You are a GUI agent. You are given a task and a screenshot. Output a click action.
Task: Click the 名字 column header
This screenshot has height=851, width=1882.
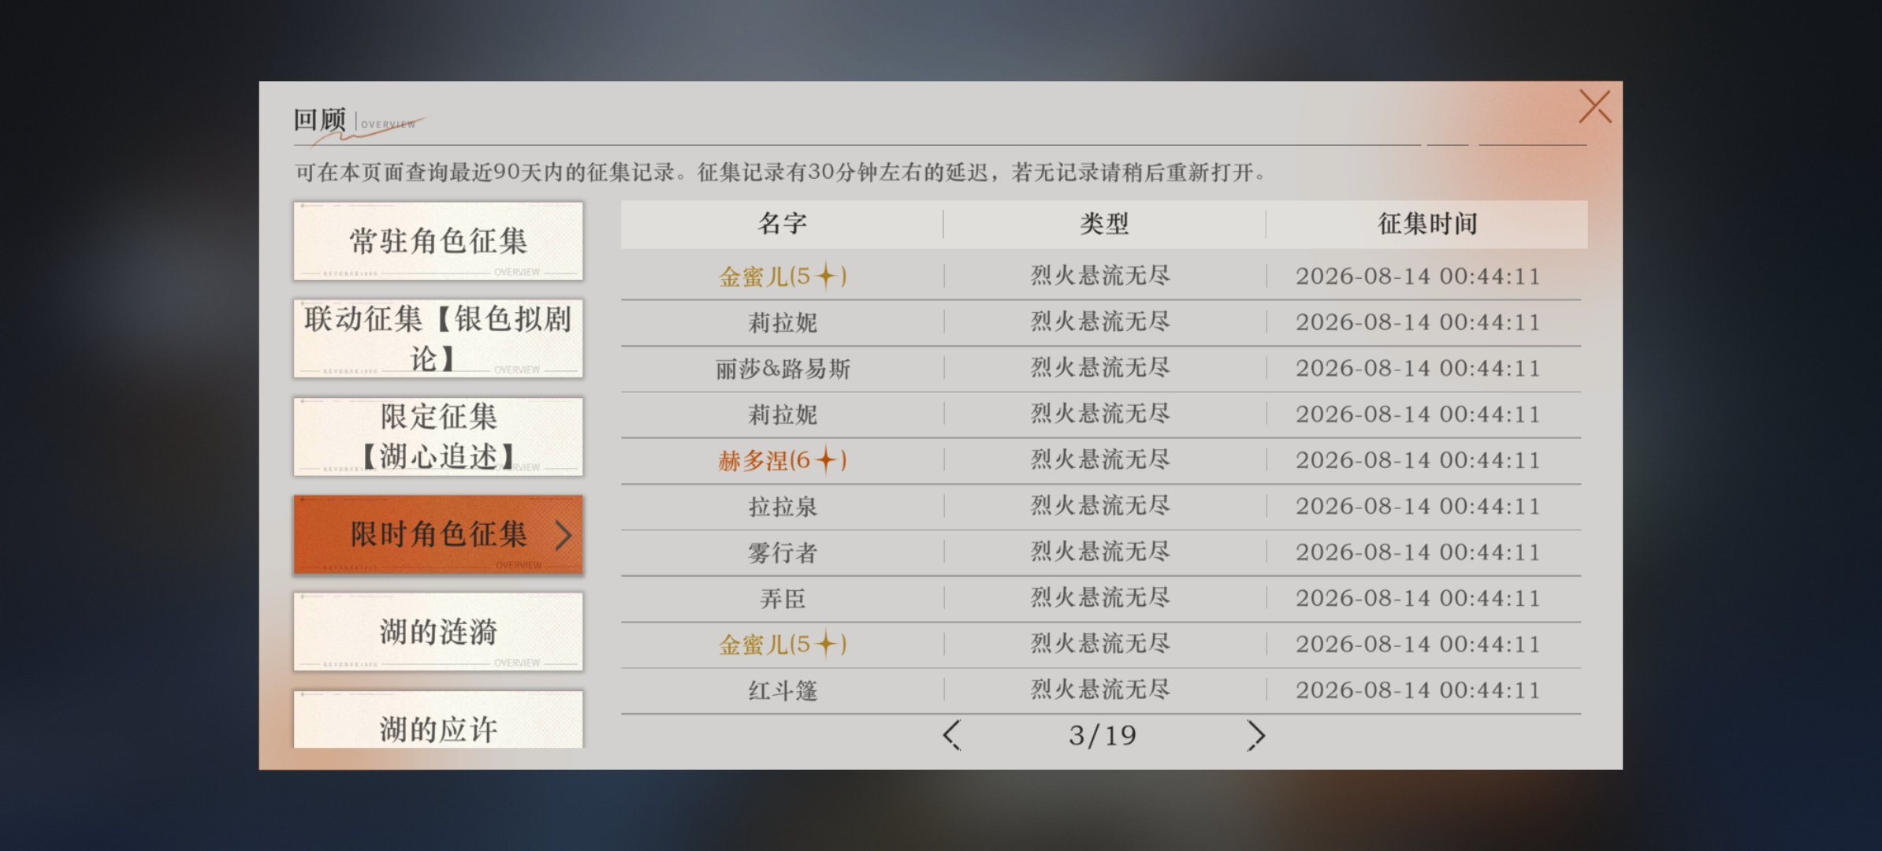[x=782, y=224]
